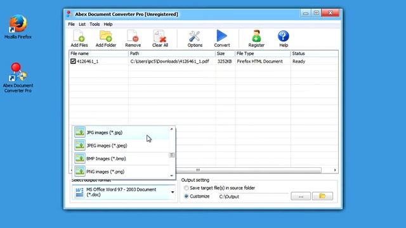This screenshot has height=228, width=406.
Task: Open Options with the tools icon
Action: pos(195,36)
